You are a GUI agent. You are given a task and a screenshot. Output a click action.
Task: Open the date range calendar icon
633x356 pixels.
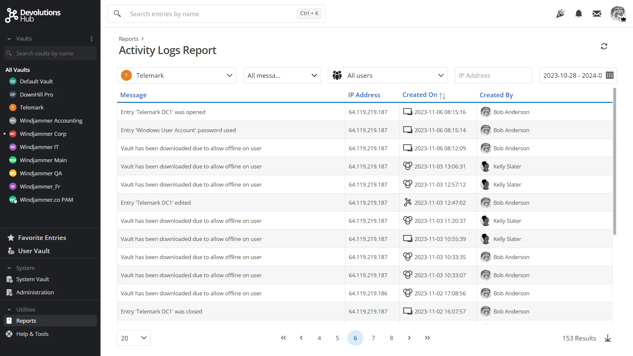[610, 75]
